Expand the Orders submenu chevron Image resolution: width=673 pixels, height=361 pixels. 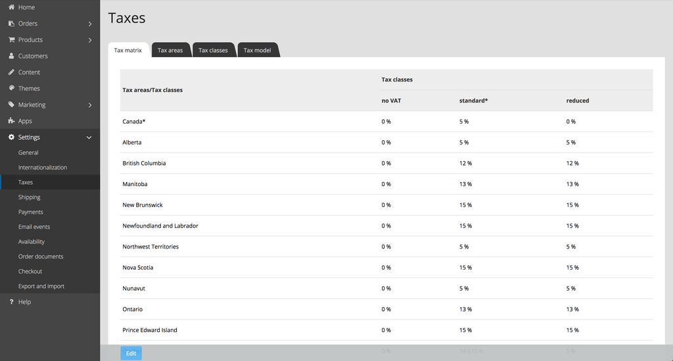tap(89, 24)
